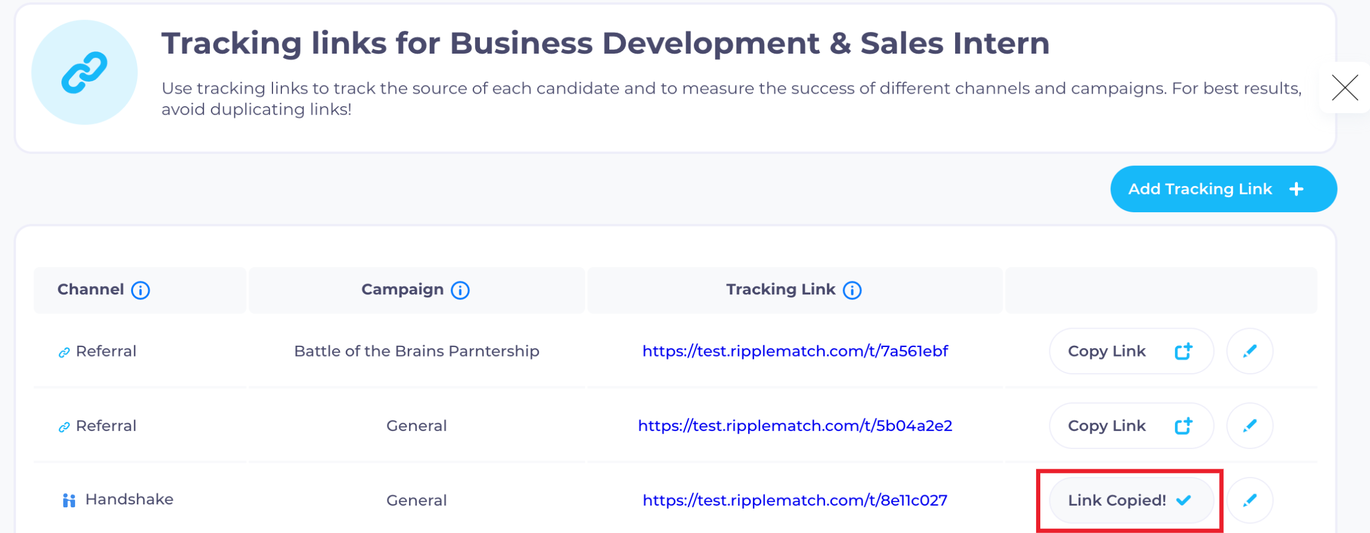
Task: Click pencil icon for Referral General row
Action: [1250, 426]
